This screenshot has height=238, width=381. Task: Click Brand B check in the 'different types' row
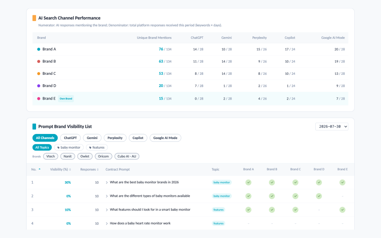coord(272,196)
